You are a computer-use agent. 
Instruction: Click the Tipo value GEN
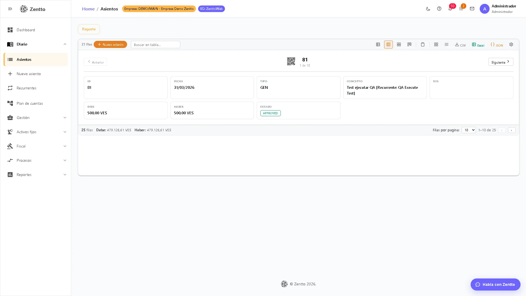click(264, 87)
